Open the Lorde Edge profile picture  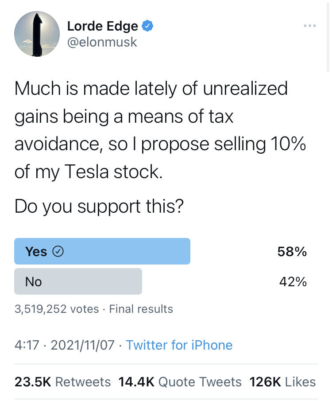[37, 34]
